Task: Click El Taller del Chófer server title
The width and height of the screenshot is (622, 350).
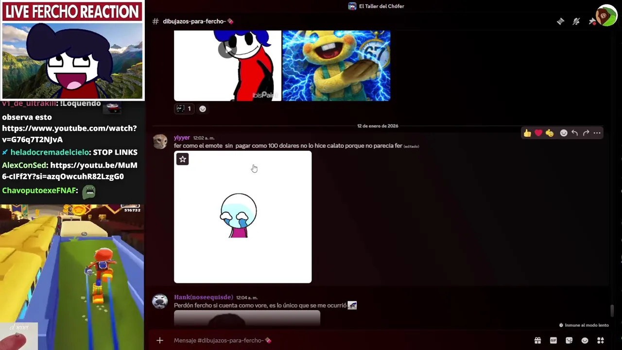Action: click(381, 6)
